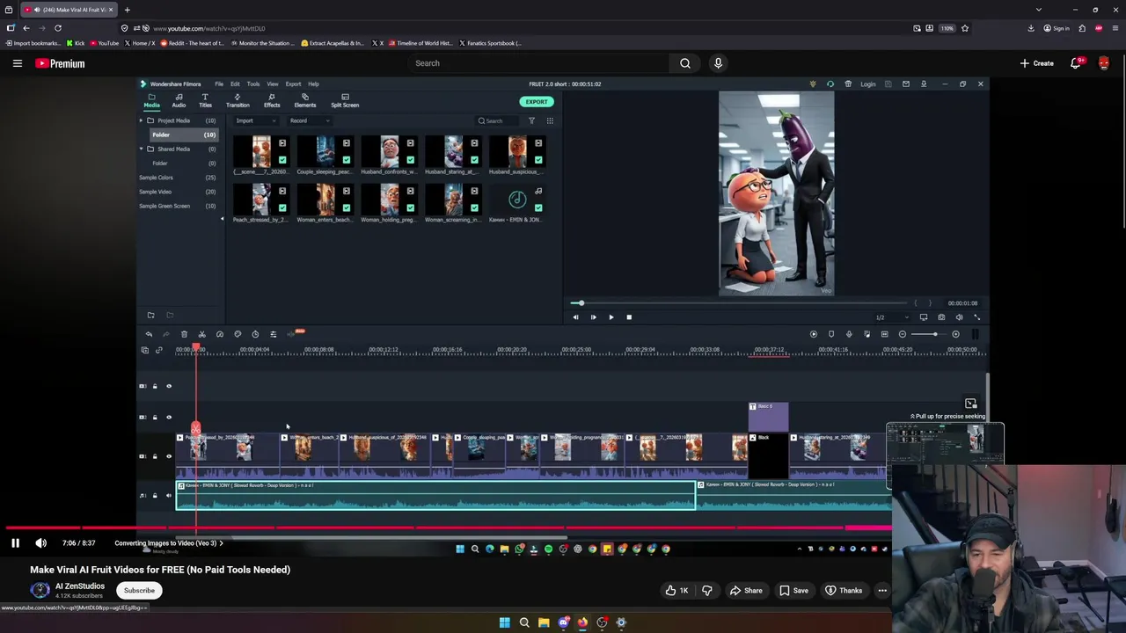This screenshot has width=1126, height=633.
Task: Toggle checkmark on Woman_enters_beach clip thumbnail
Action: point(347,207)
